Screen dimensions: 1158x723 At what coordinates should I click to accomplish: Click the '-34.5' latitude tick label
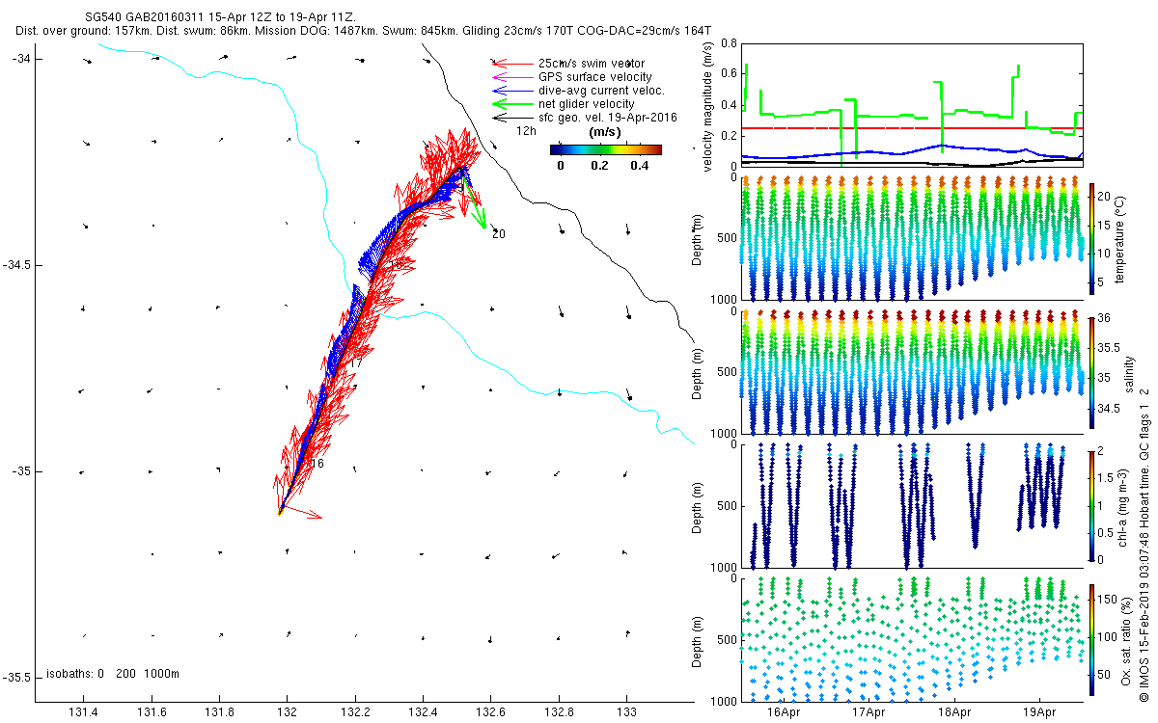click(x=16, y=265)
